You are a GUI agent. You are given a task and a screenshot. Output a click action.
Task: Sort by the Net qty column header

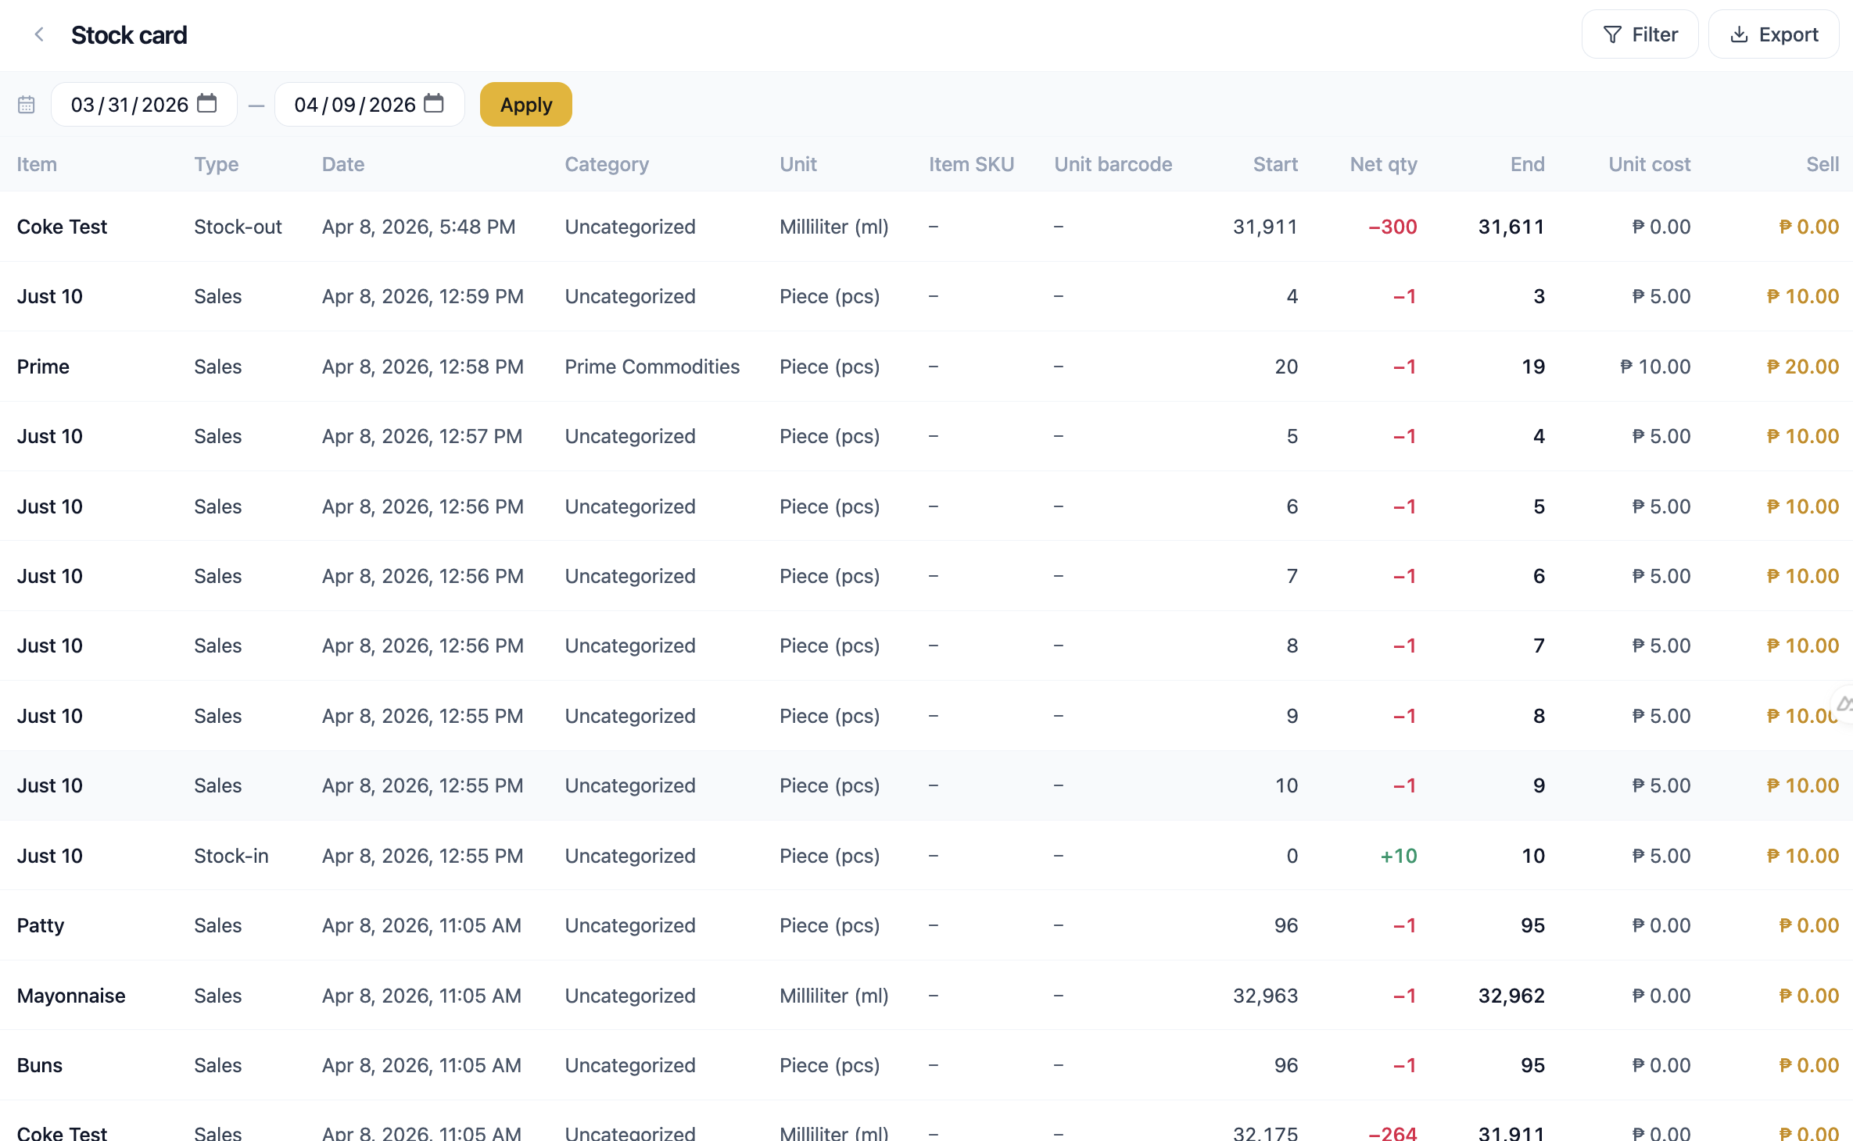tap(1383, 164)
